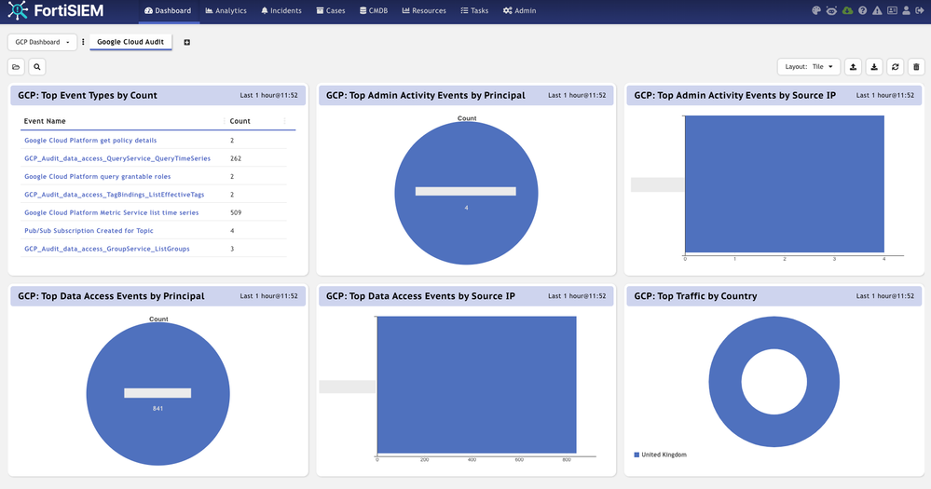Open Google Cloud Platform Metric Service list time series

[x=112, y=212]
